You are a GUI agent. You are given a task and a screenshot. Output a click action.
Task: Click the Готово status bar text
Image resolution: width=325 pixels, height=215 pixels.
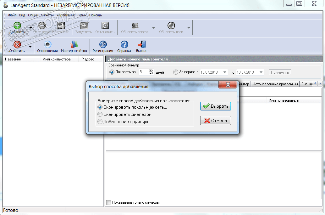click(x=11, y=210)
